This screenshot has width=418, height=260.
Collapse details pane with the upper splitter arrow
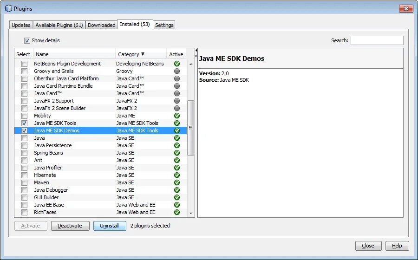click(196, 50)
